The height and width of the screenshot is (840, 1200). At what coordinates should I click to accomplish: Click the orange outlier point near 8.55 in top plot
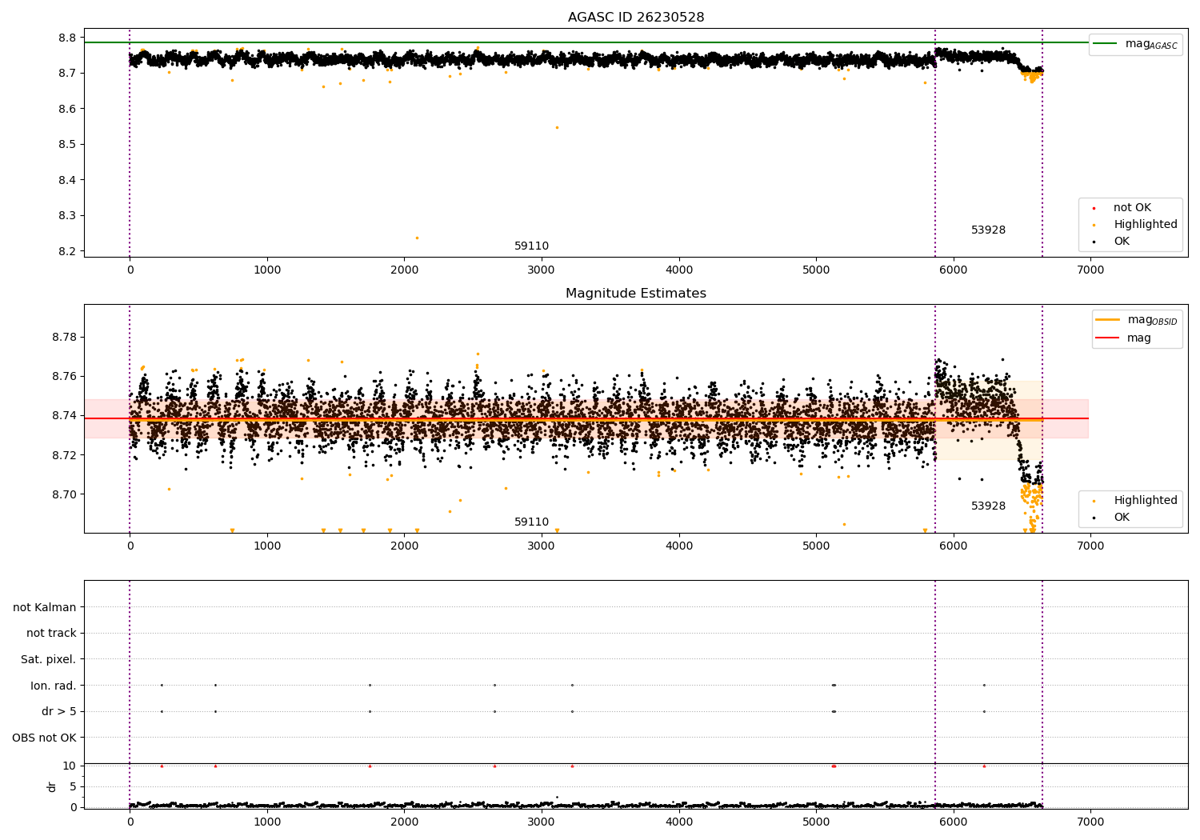557,127
